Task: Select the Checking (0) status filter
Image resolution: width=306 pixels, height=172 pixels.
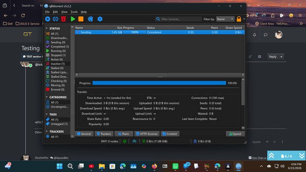Action: (58, 81)
